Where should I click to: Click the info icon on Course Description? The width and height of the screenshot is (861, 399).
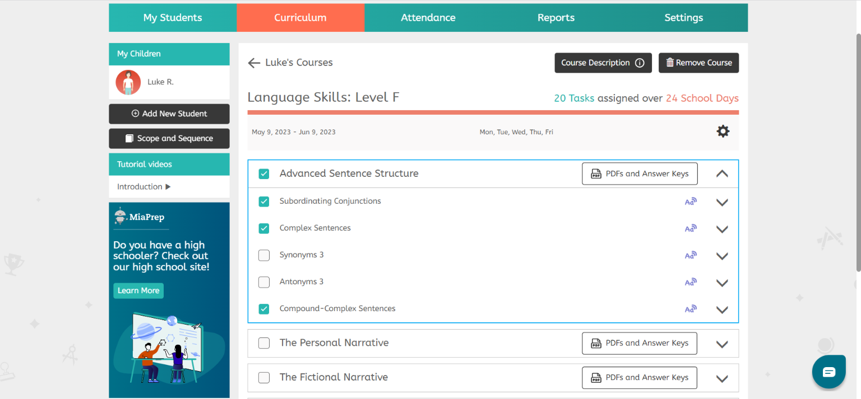[640, 63]
